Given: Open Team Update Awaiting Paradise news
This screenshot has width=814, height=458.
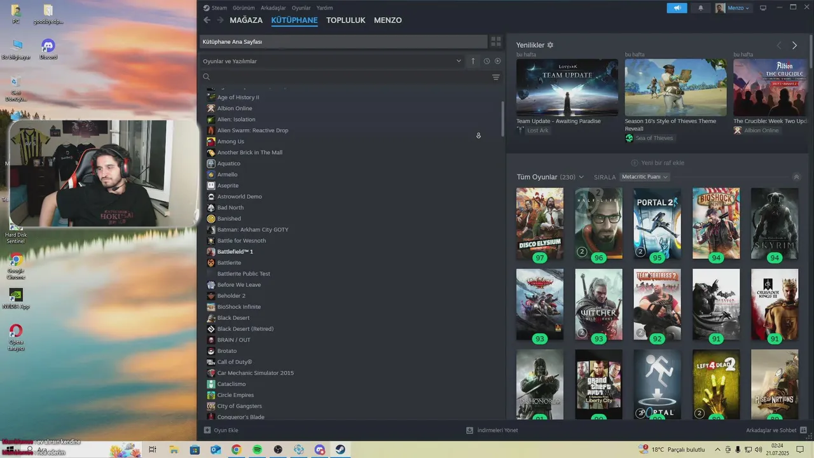Looking at the screenshot, I should (567, 88).
